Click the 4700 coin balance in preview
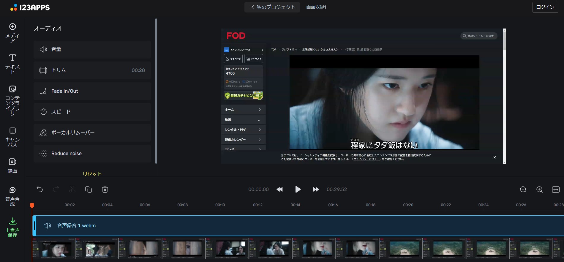The image size is (564, 262). click(230, 73)
